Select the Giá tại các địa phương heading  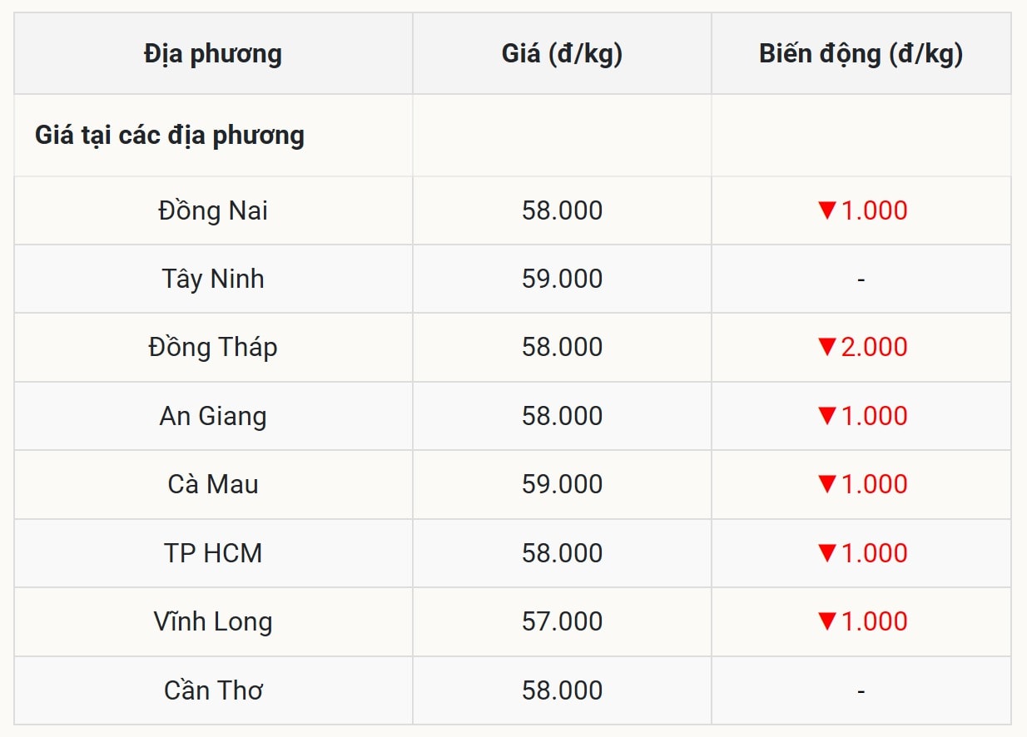click(170, 136)
